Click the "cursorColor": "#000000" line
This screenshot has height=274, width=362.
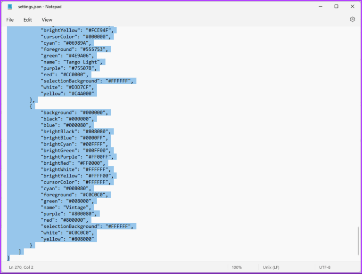click(76, 37)
